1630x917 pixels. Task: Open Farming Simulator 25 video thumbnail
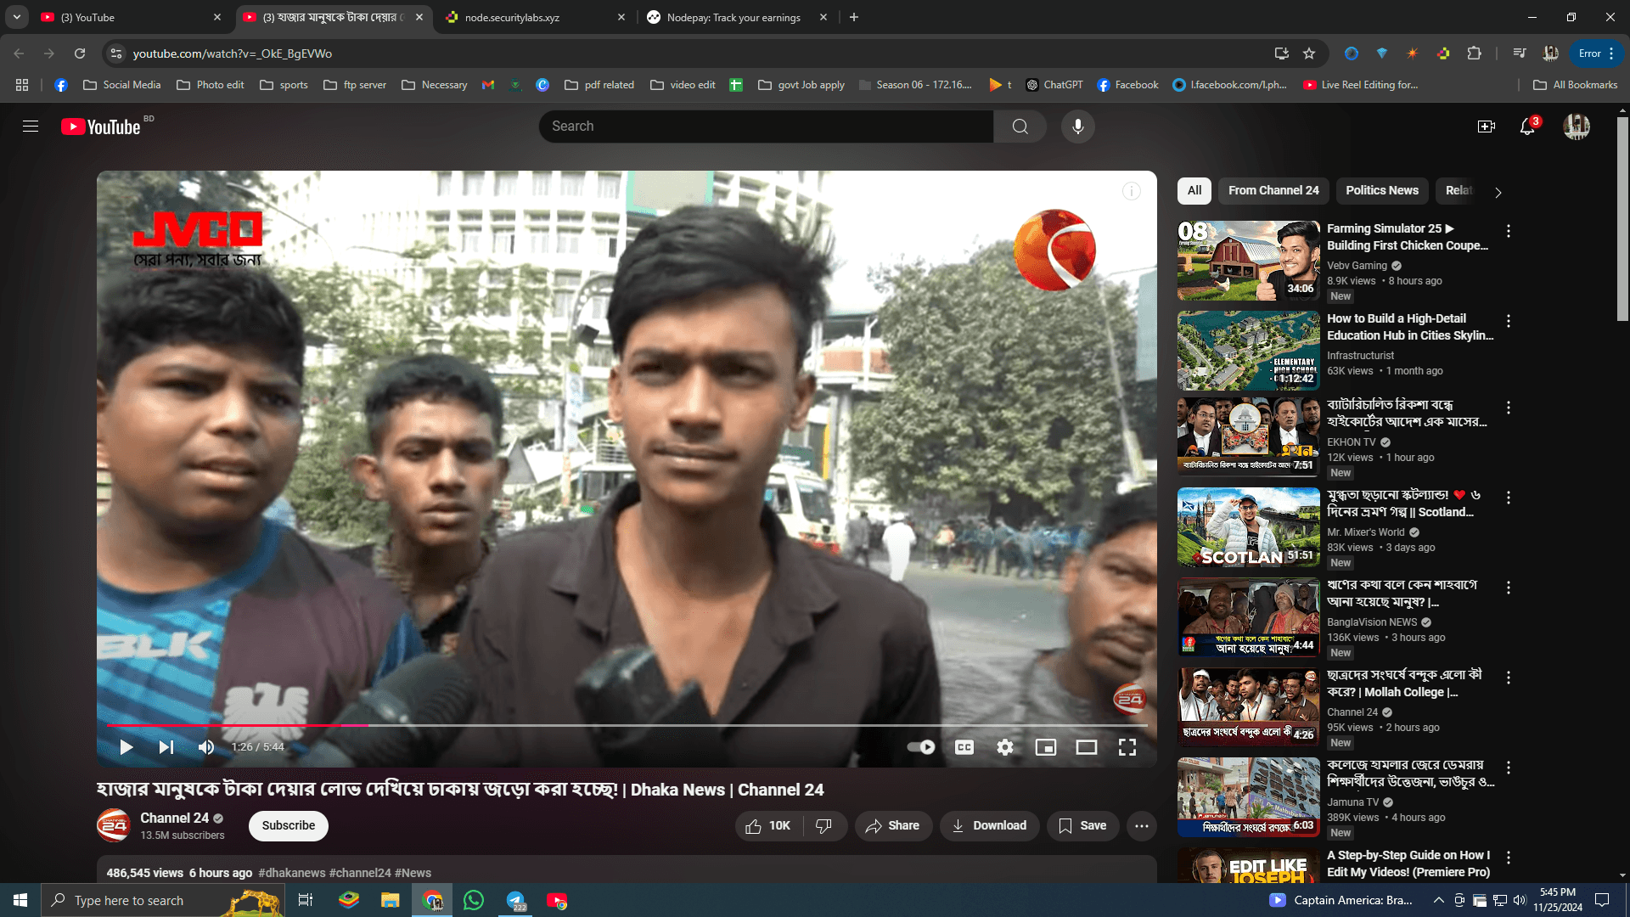coord(1249,261)
